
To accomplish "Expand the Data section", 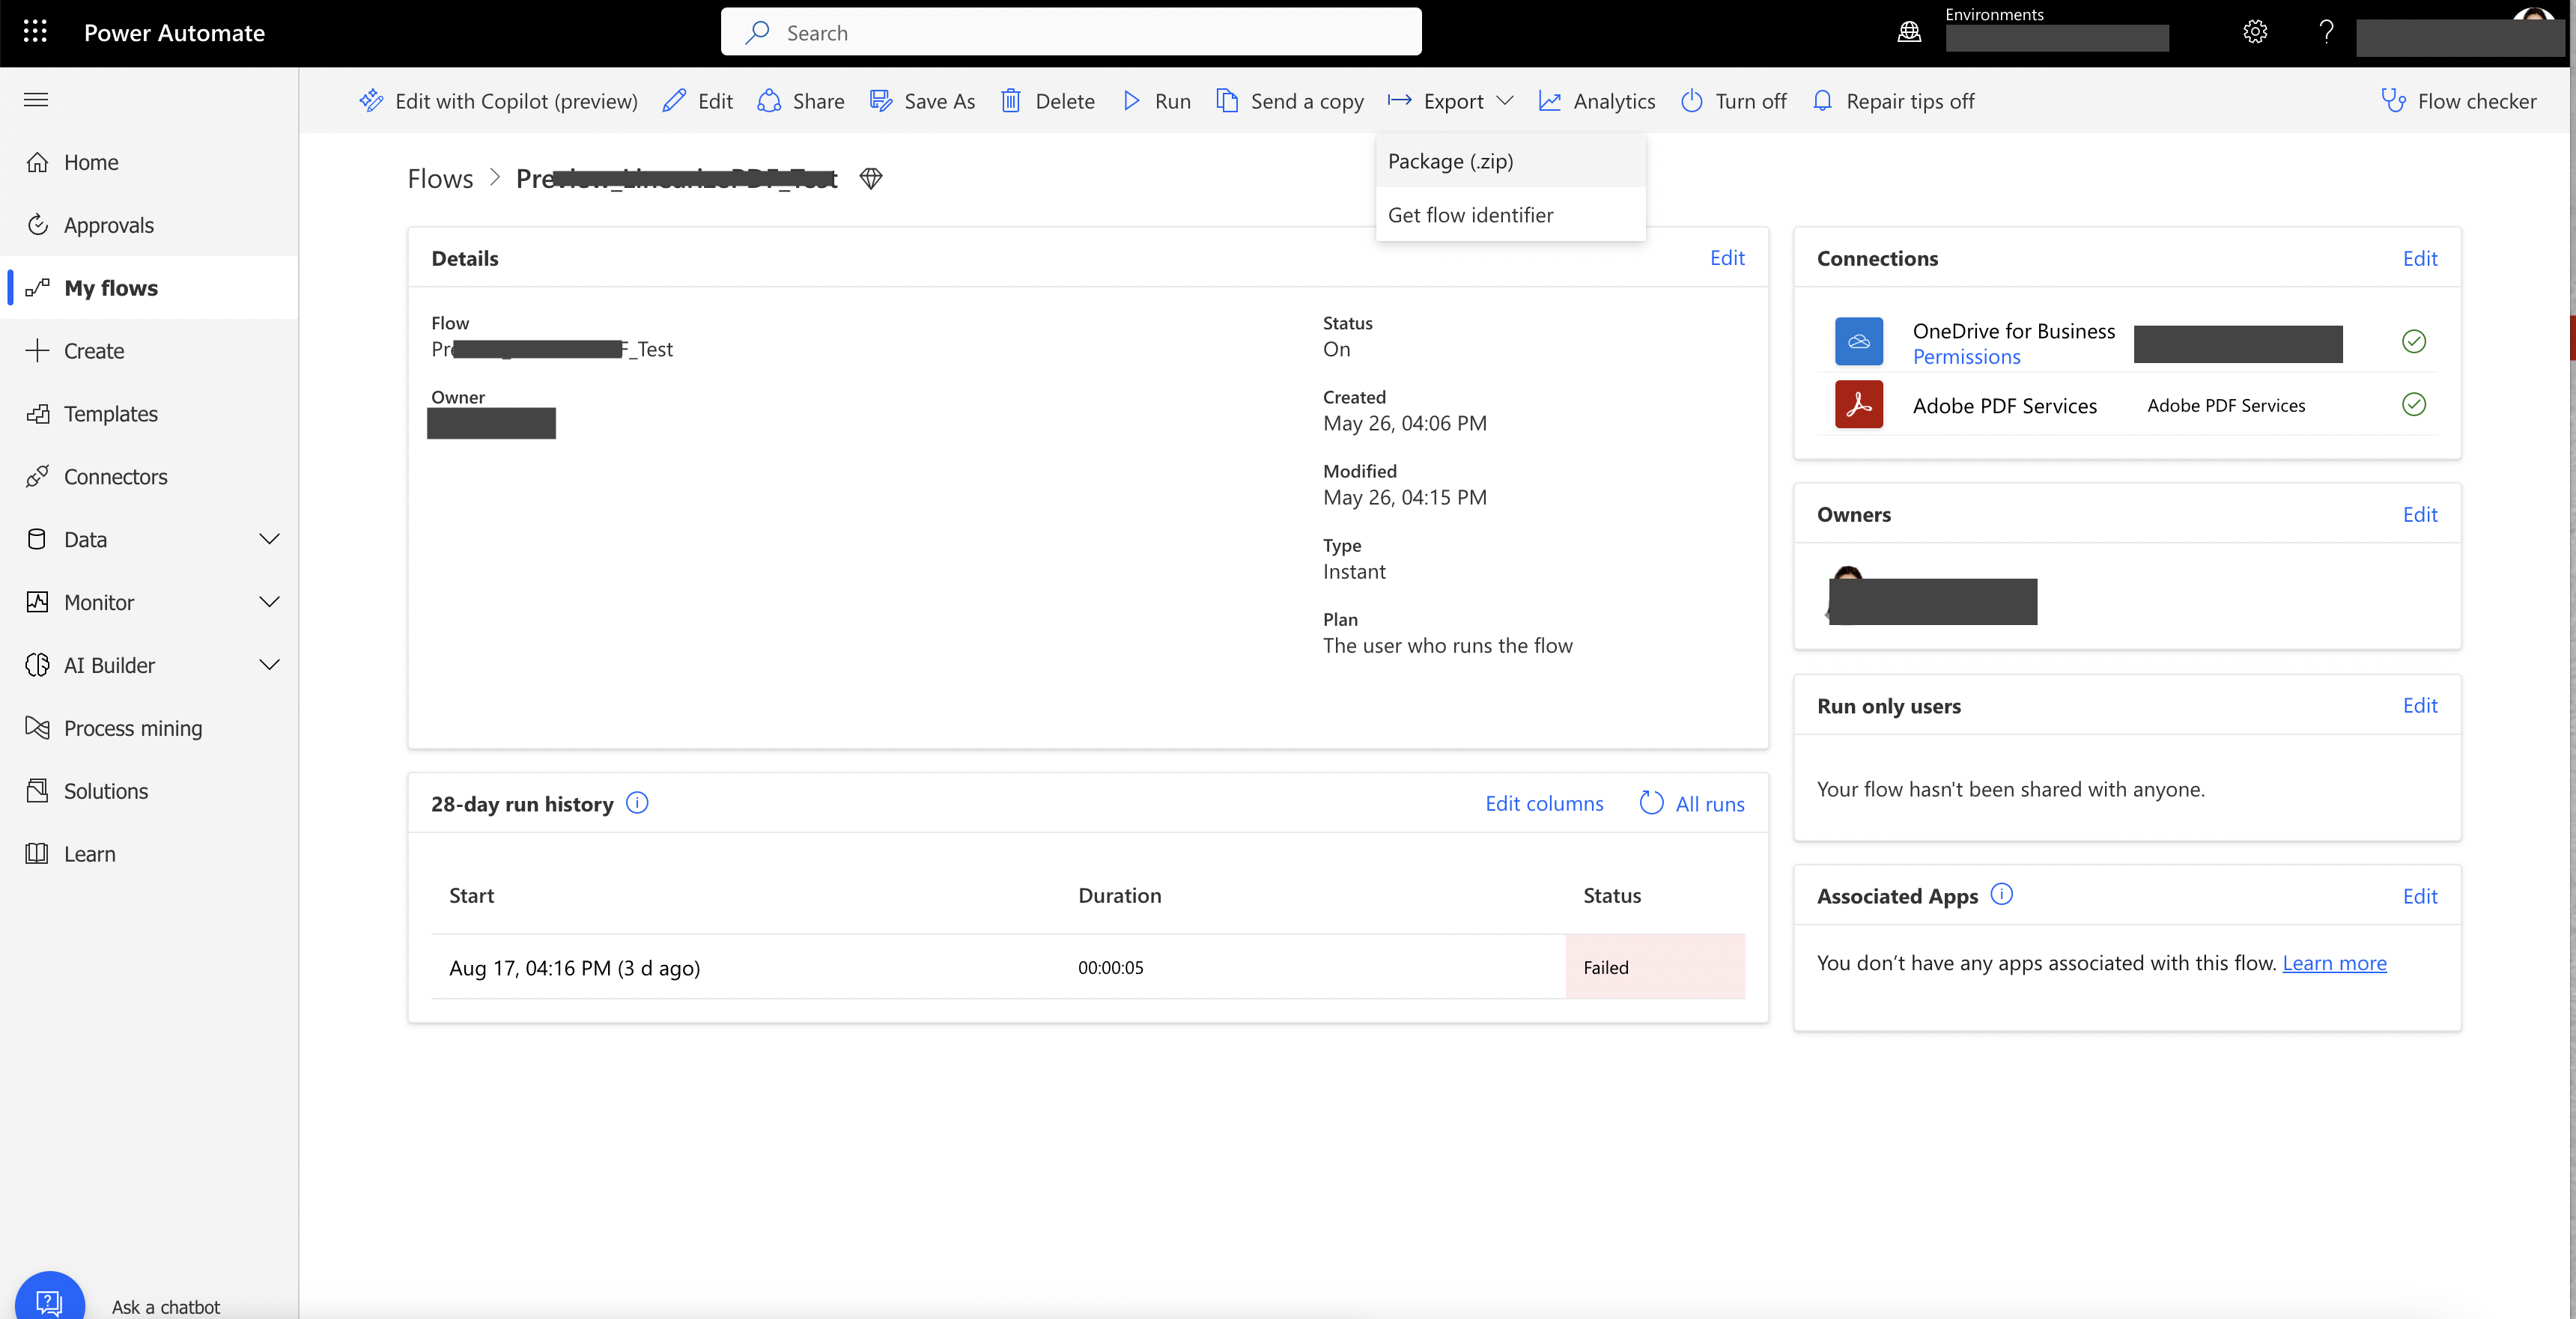I will pyautogui.click(x=269, y=538).
